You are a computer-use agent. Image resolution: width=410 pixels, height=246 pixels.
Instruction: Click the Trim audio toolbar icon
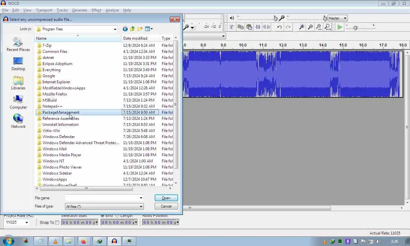coord(258,27)
